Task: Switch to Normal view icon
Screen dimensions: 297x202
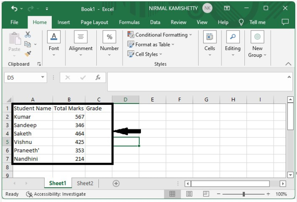Action: click(x=172, y=194)
